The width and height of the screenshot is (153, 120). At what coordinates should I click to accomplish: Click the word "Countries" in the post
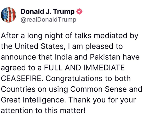coord(18,89)
